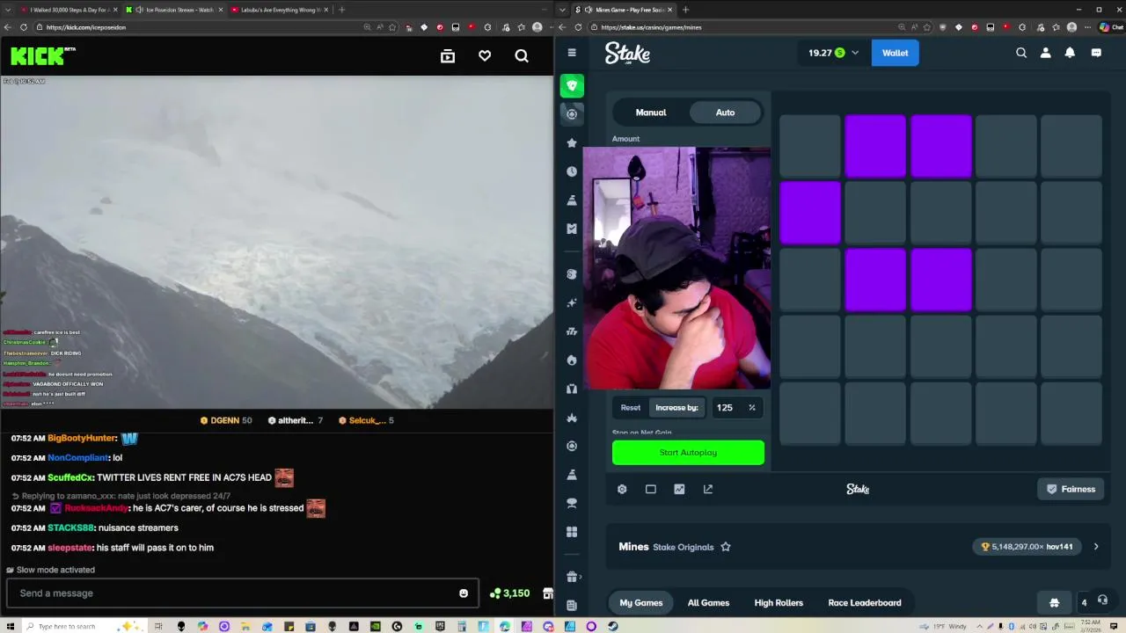
Task: Open Kick search magnifier icon
Action: tap(522, 56)
